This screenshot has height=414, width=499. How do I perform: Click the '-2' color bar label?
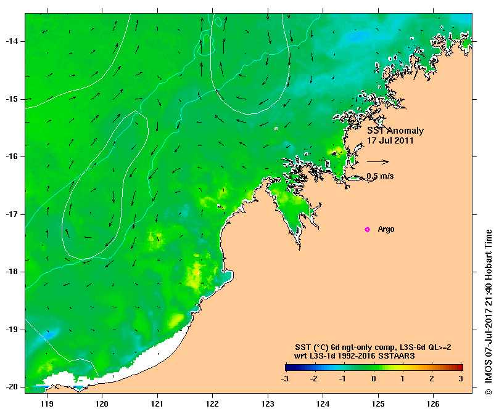point(314,378)
